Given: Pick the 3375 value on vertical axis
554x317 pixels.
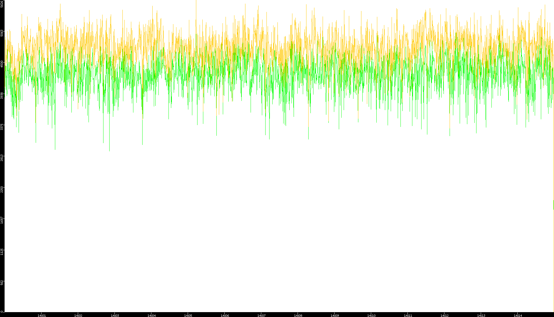Looking at the screenshot, I should click(2, 127).
